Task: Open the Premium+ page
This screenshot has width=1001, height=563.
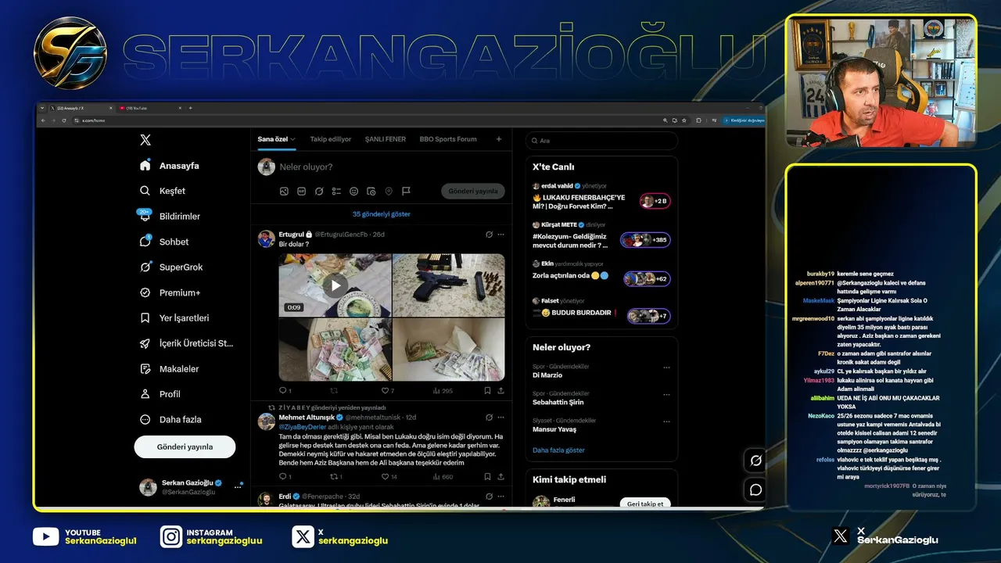Action: tap(170, 292)
